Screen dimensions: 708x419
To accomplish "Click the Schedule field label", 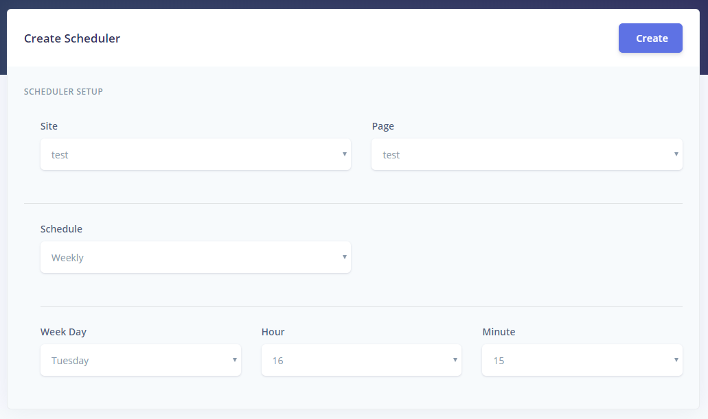I will click(61, 229).
